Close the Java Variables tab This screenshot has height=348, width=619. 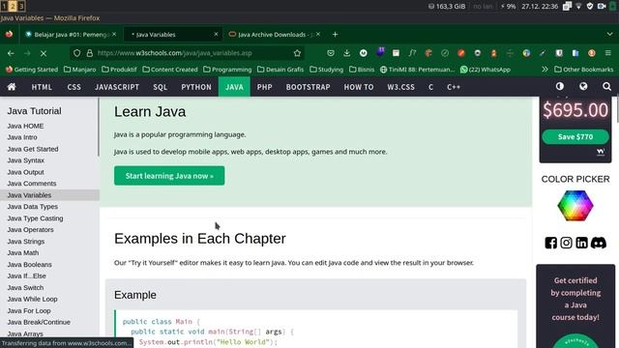pyautogui.click(x=216, y=35)
